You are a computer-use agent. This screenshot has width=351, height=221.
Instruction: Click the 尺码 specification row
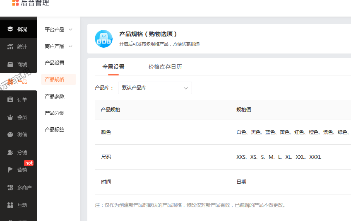(x=106, y=157)
